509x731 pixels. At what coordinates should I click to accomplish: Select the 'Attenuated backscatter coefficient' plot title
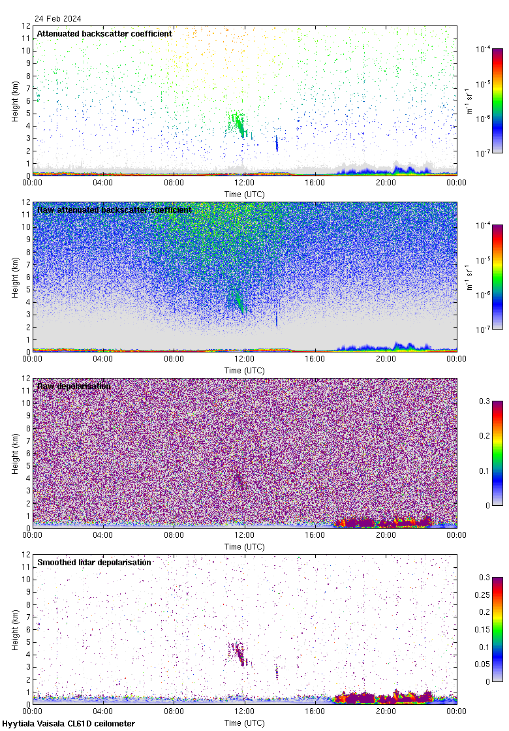pos(104,33)
